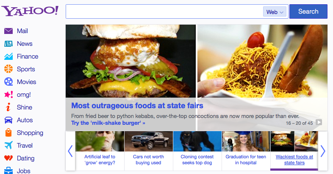Click the News newspaper icon
The width and height of the screenshot is (333, 174).
8,44
